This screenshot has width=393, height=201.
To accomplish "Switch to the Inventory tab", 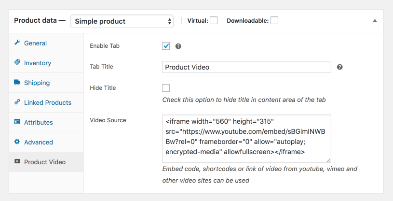I will (46, 63).
